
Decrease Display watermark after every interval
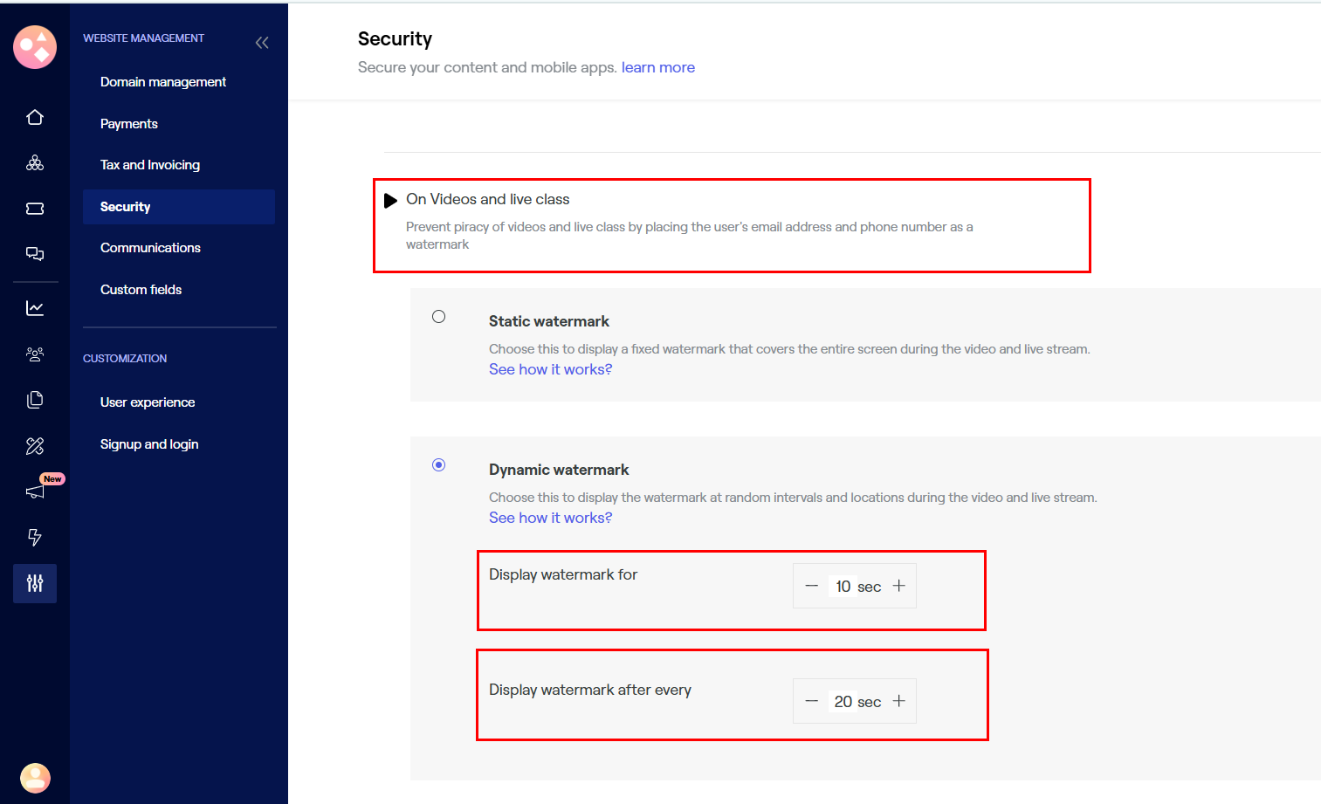pos(812,701)
